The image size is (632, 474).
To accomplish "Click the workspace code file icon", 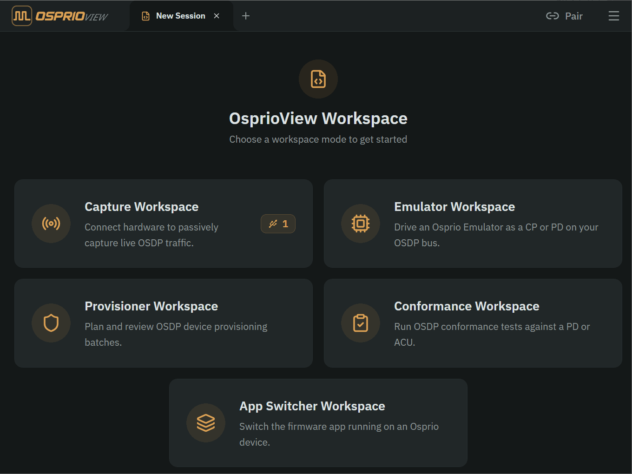I will pos(318,79).
